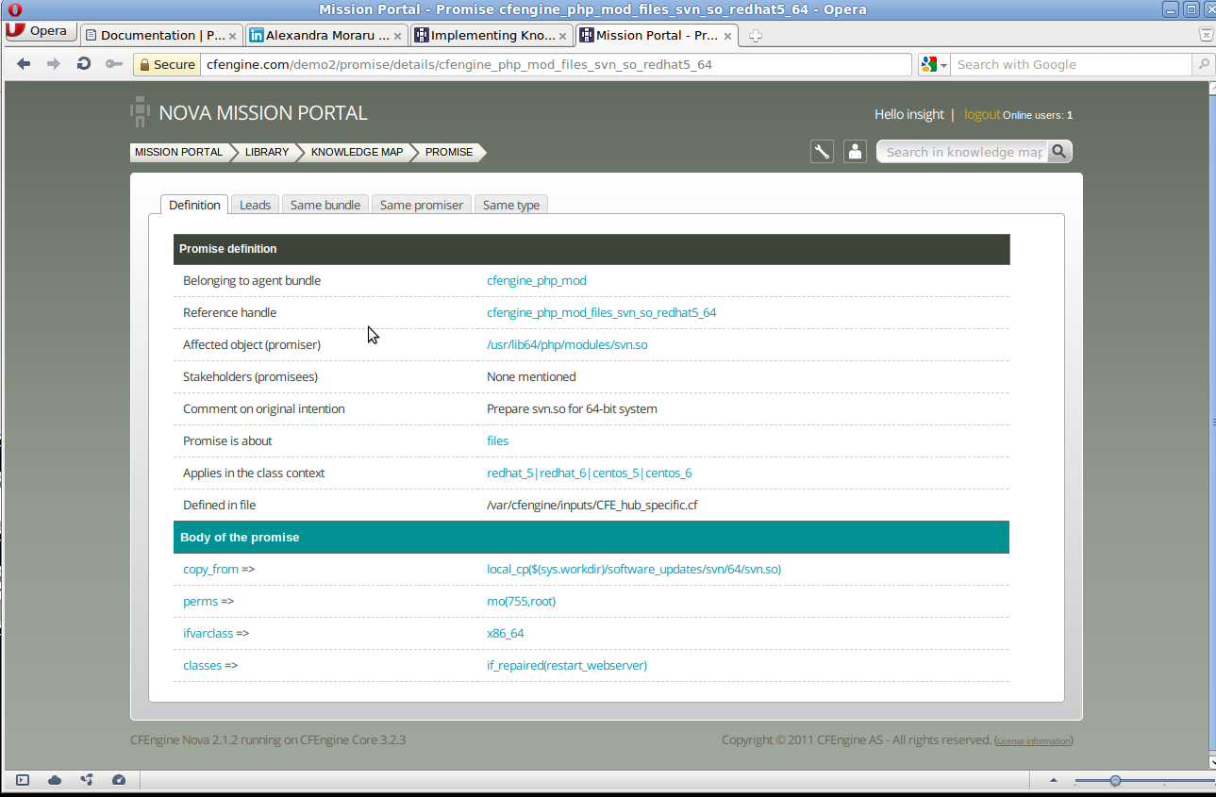
Task: Open the local_cp software_updates svn.so link
Action: 634,569
